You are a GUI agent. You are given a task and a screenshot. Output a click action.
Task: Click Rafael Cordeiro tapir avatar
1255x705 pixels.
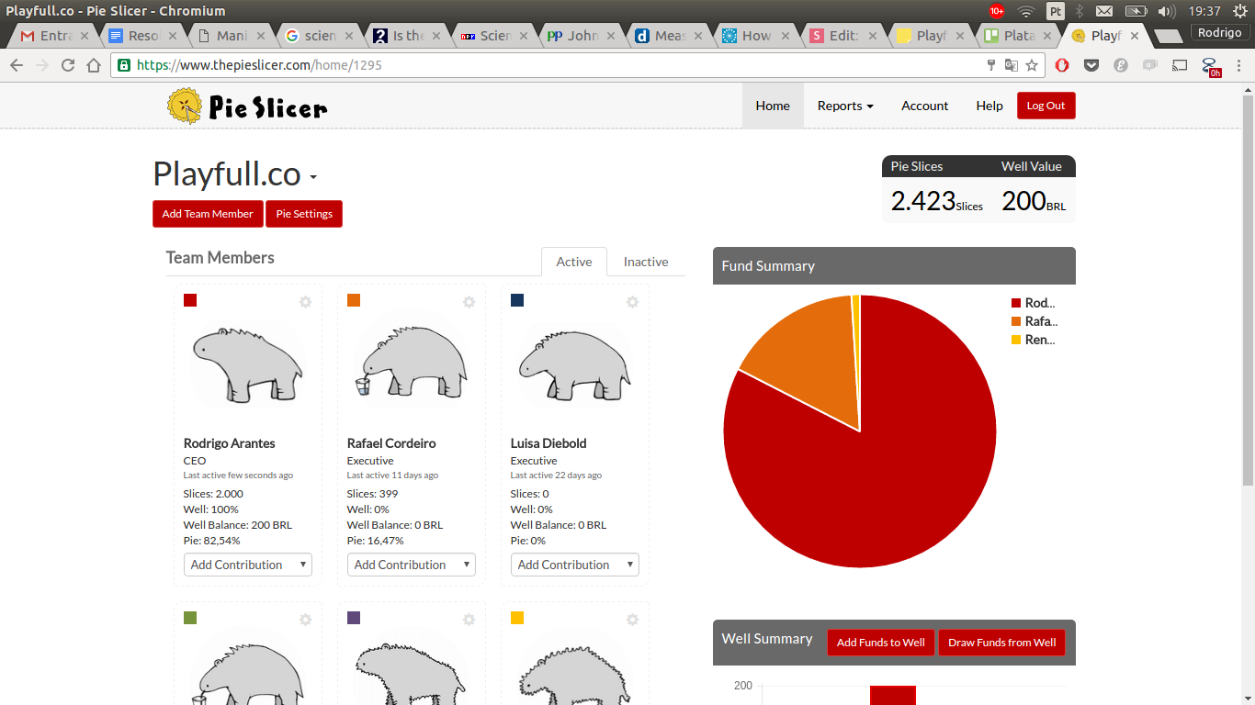pos(411,364)
